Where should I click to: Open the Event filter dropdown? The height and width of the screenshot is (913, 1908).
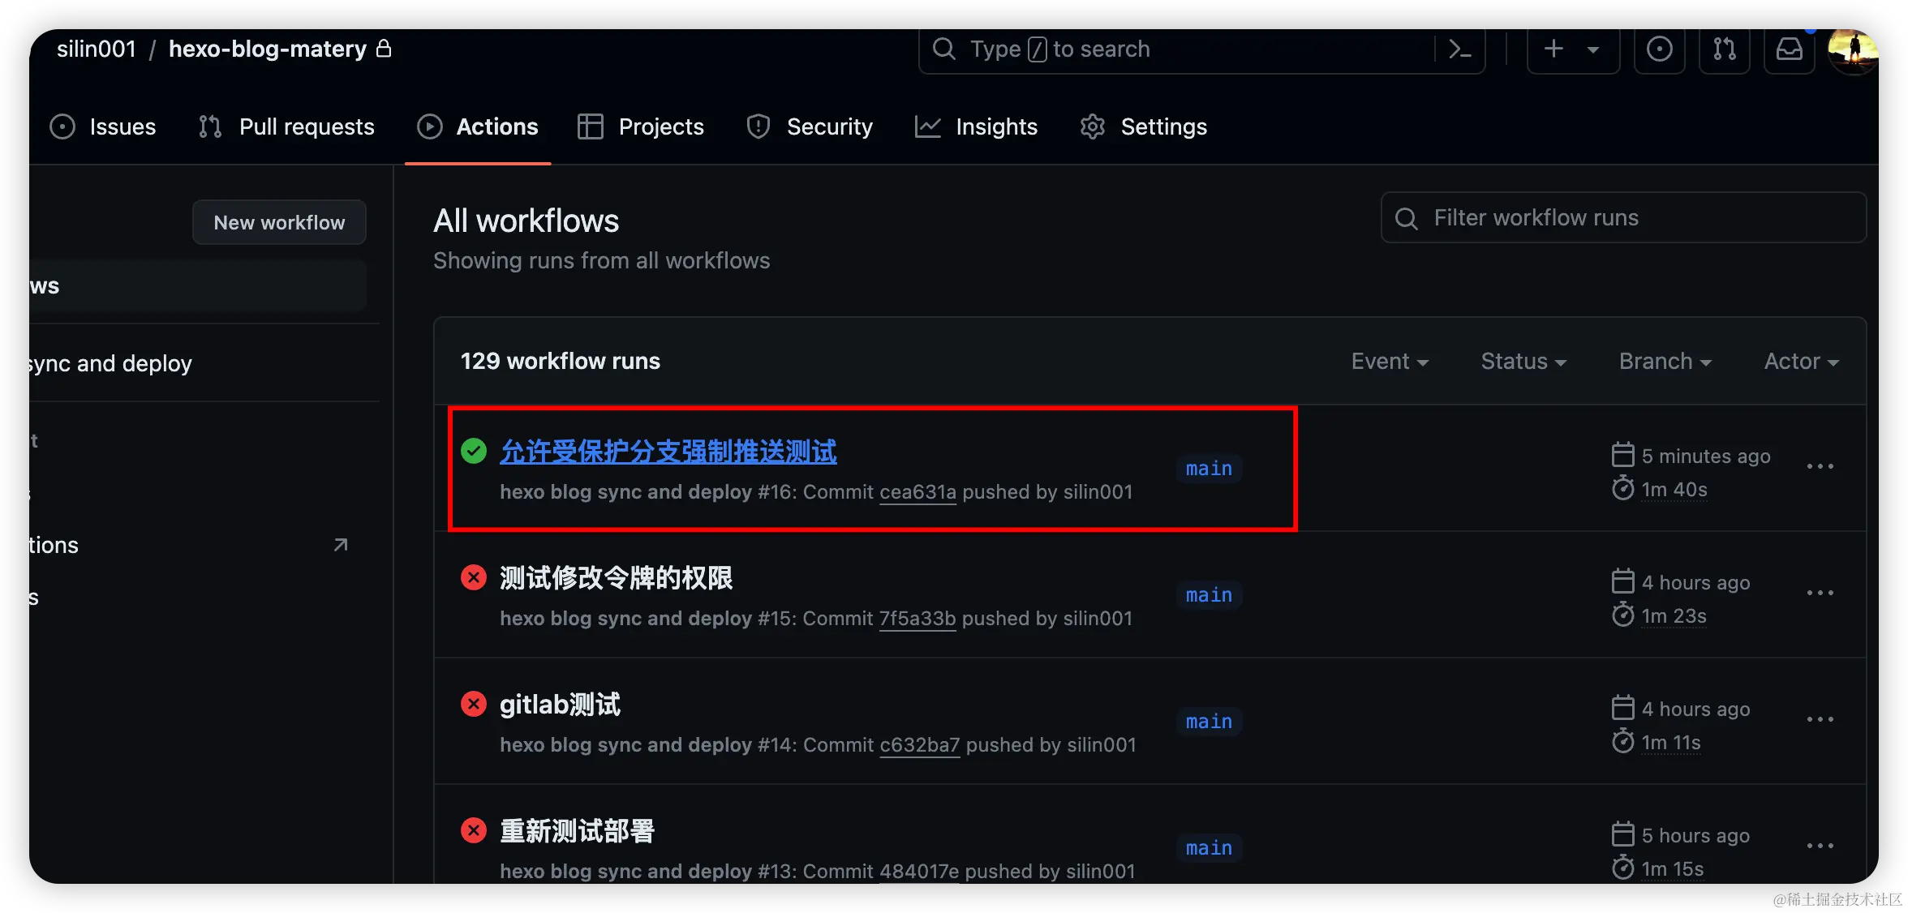1390,361
